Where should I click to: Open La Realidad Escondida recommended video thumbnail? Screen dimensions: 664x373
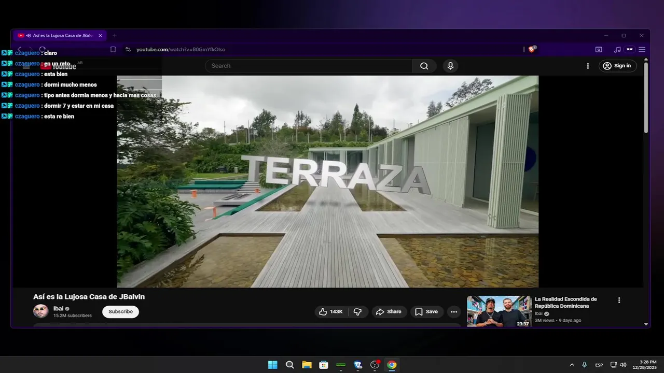499,311
